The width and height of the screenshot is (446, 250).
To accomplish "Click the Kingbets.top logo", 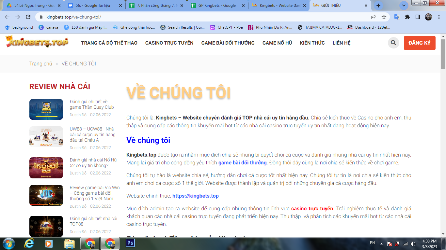I will pyautogui.click(x=37, y=42).
